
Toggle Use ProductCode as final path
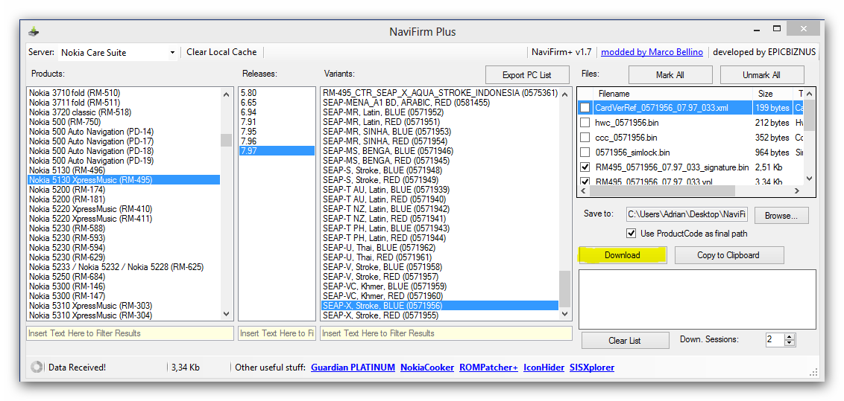pos(632,234)
